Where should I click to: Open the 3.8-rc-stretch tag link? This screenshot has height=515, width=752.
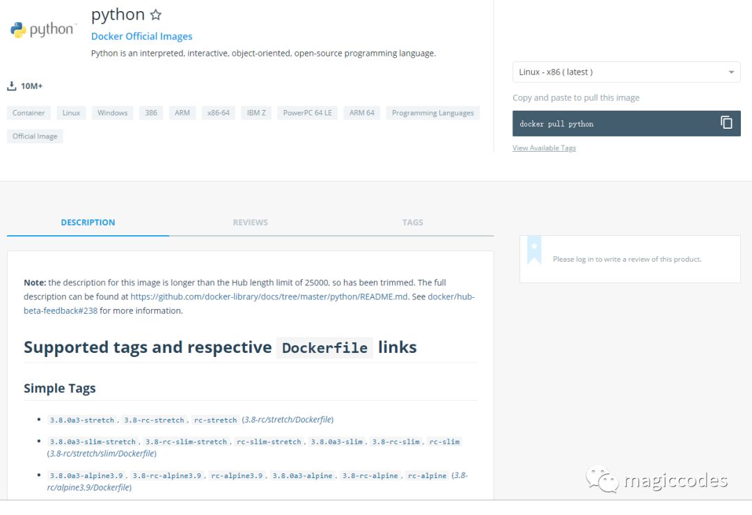[154, 420]
